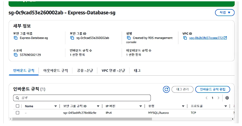Switch to 인바운드 규칙 tab
The height and width of the screenshot is (126, 242).
tap(24, 71)
